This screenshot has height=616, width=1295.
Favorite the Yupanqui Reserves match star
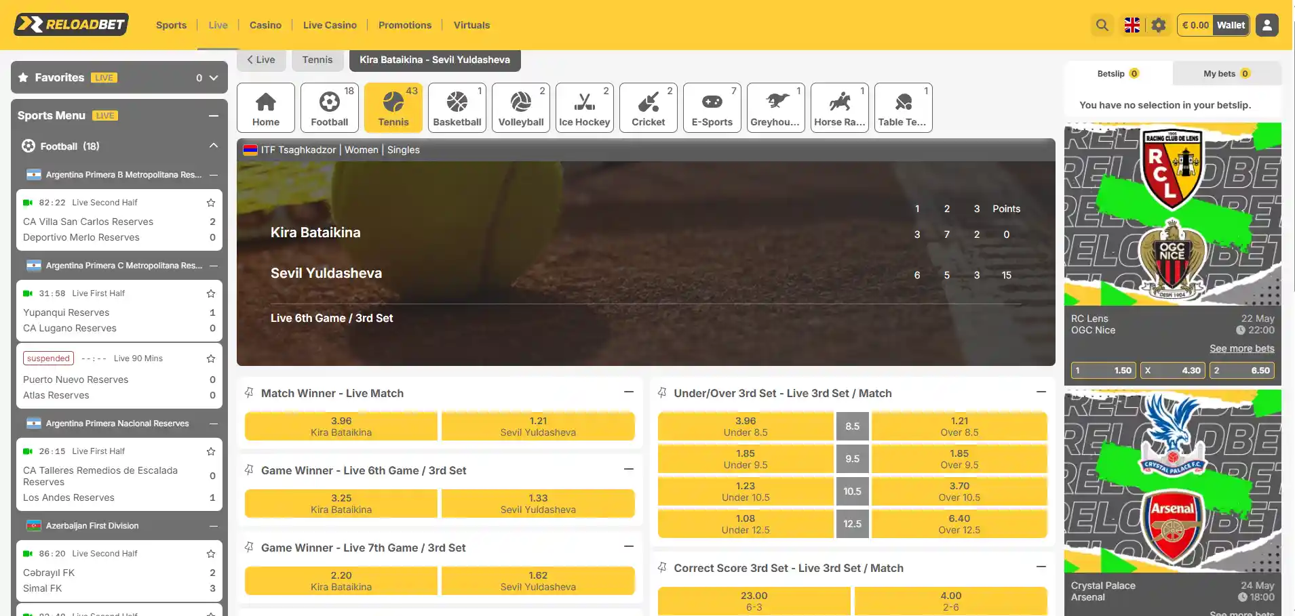pos(211,293)
